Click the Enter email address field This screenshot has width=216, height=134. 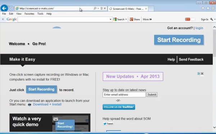coord(124,95)
